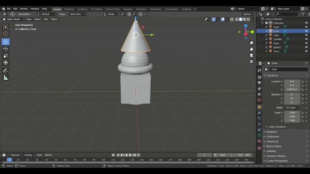Expand the Delta Transform section
310x174 pixels.
(277, 127)
